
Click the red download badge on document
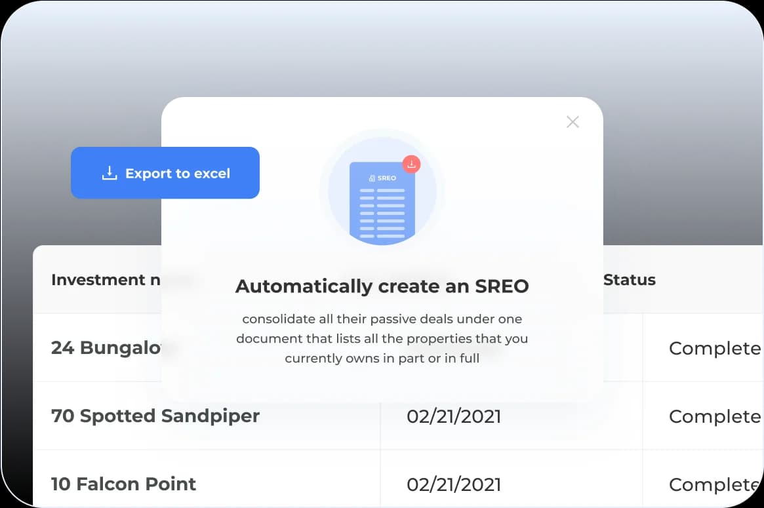(411, 165)
